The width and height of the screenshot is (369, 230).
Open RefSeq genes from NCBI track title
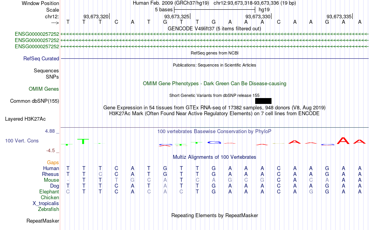(x=214, y=53)
